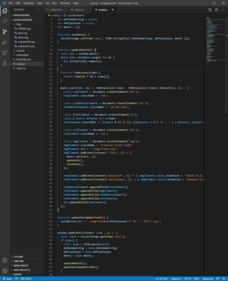This screenshot has width=228, height=281.
Task: Collapse the GOOGLEASSISTAT folder section
Action: tap(26, 20)
